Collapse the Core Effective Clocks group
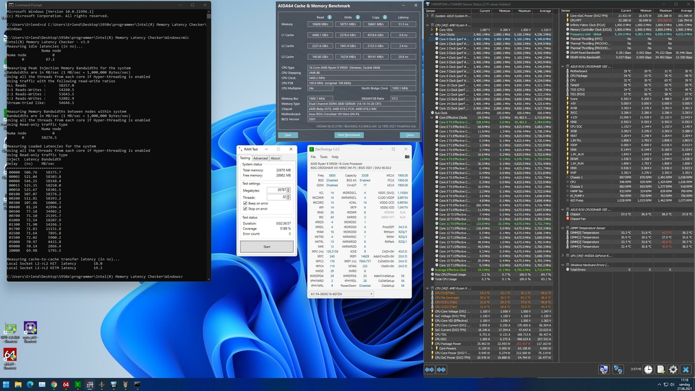Screen dimensions: 695x391 [x=432, y=118]
